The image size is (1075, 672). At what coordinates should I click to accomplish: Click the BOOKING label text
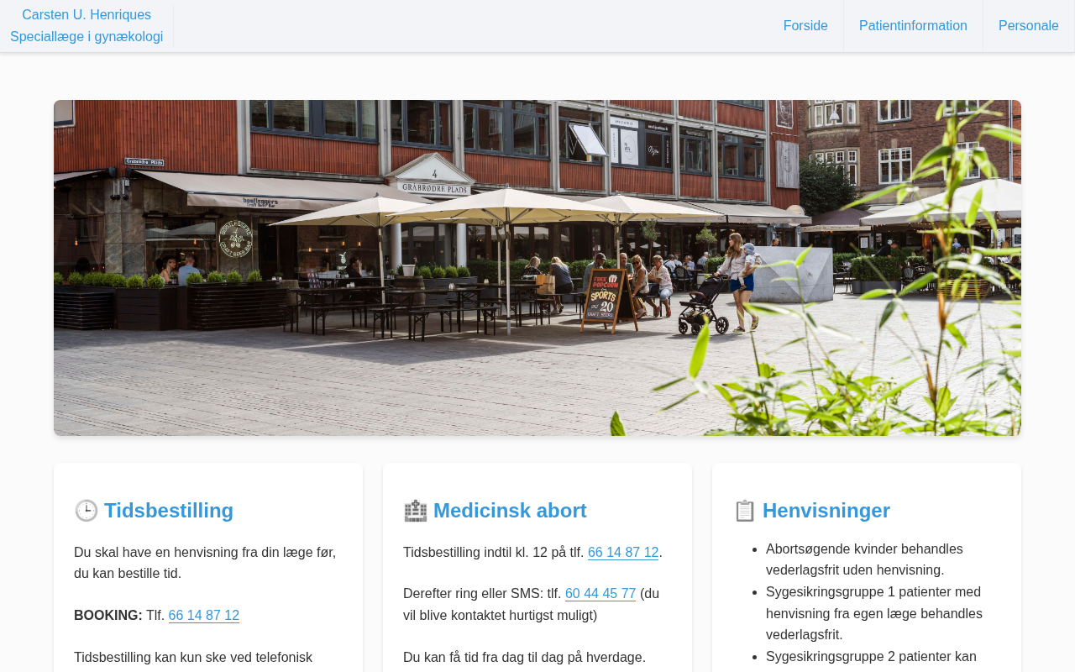(x=108, y=616)
